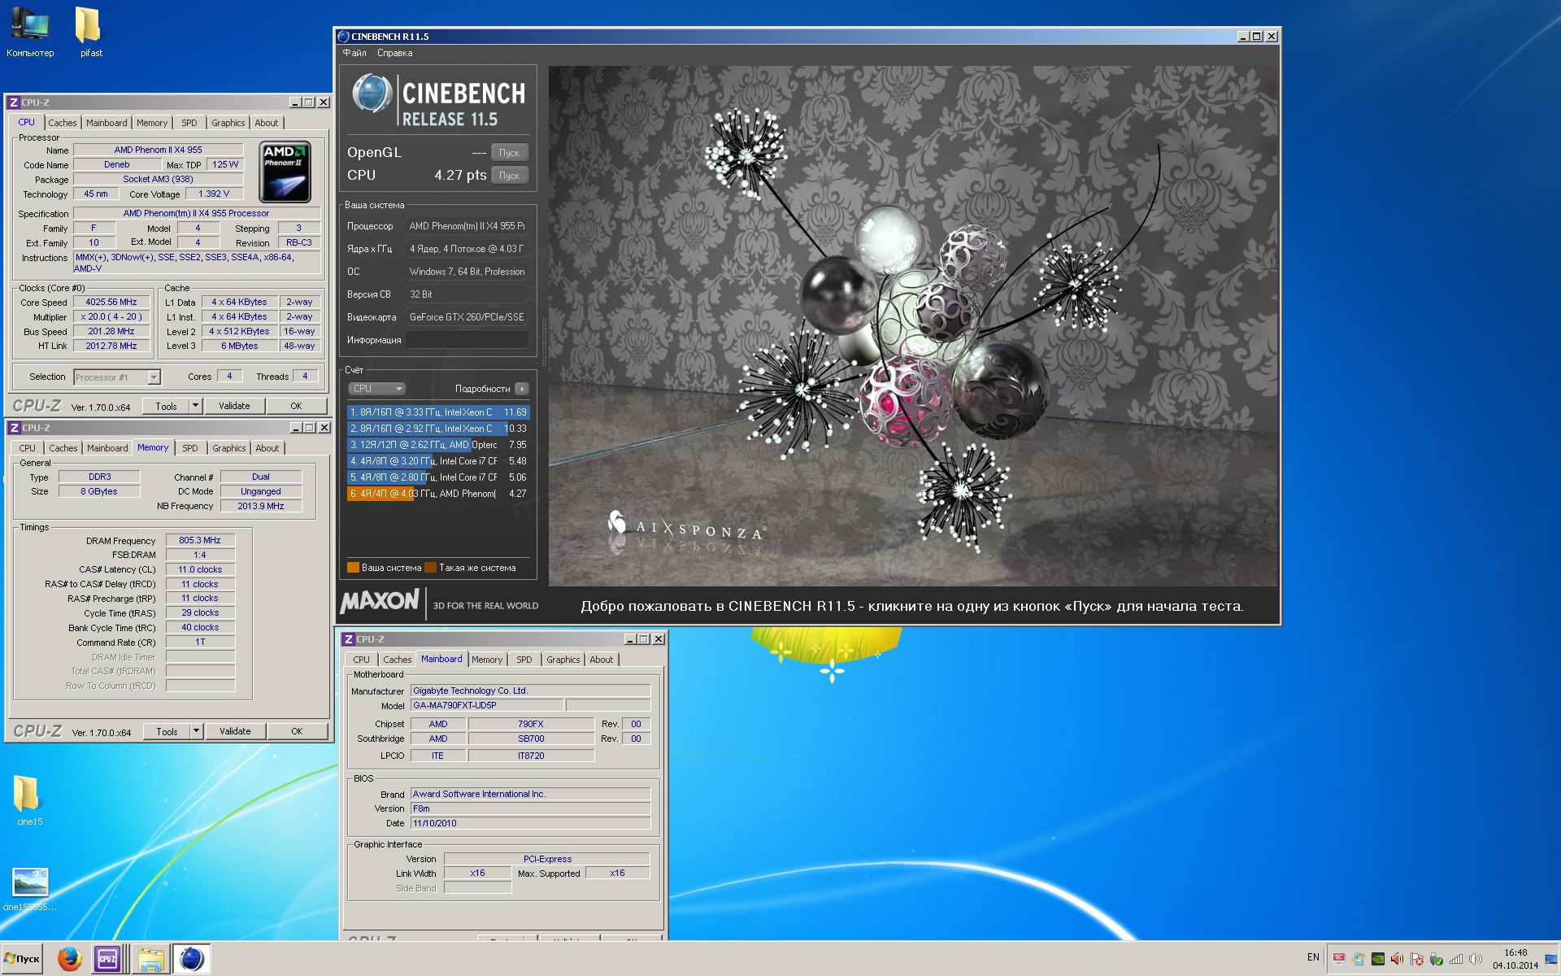Click the DRAM Frequency value 805.3 MHz
The height and width of the screenshot is (976, 1561).
pos(200,540)
